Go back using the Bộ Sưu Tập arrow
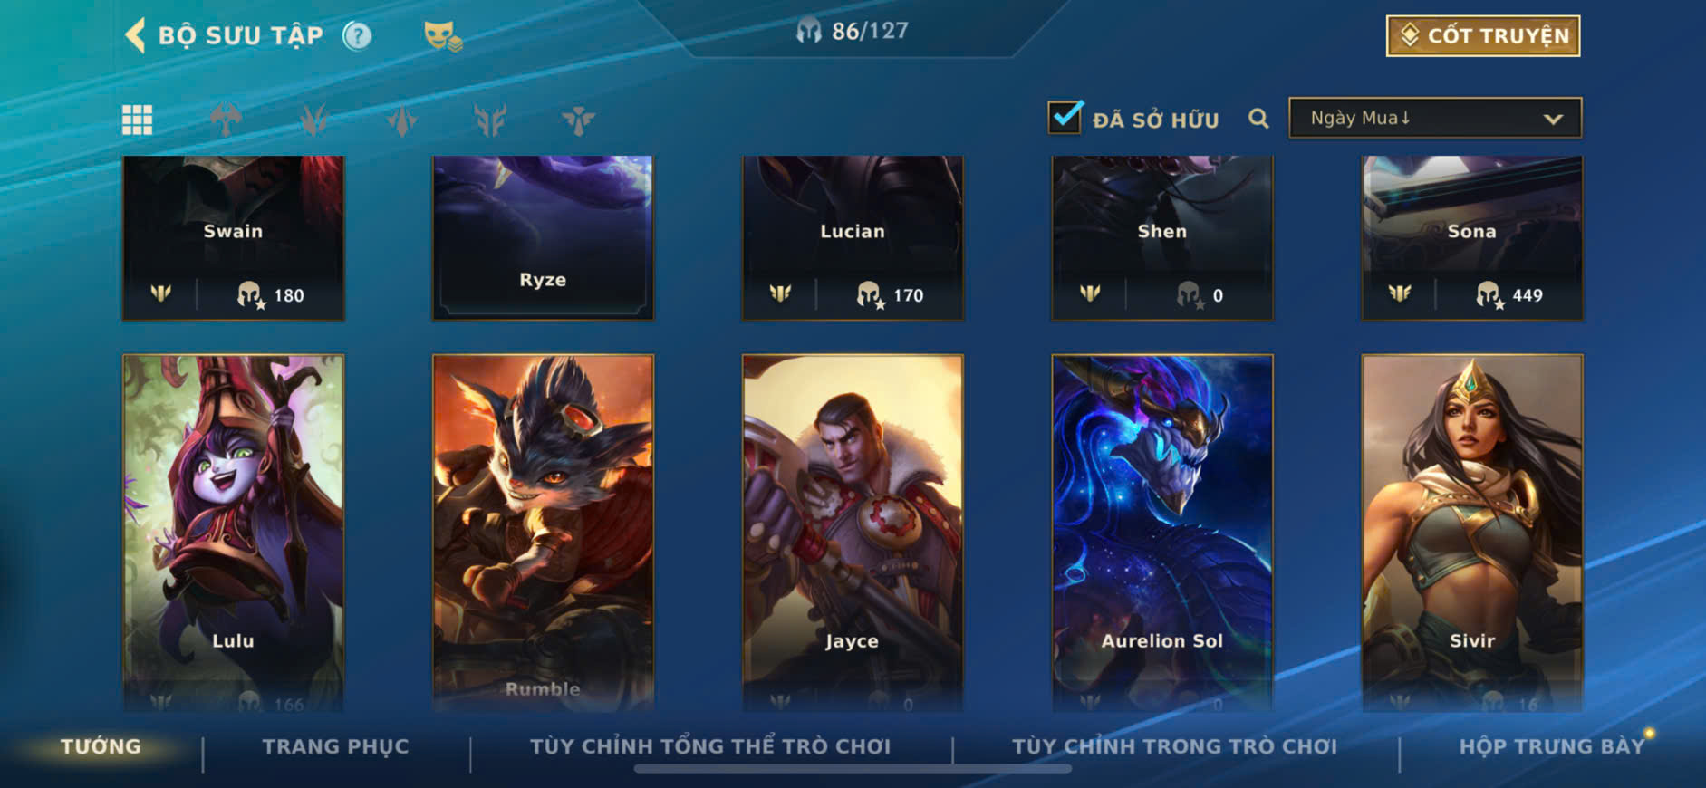The height and width of the screenshot is (788, 1706). click(135, 36)
